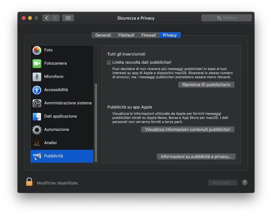Click the Ricerca search field
This screenshot has width=272, height=216.
click(226, 18)
